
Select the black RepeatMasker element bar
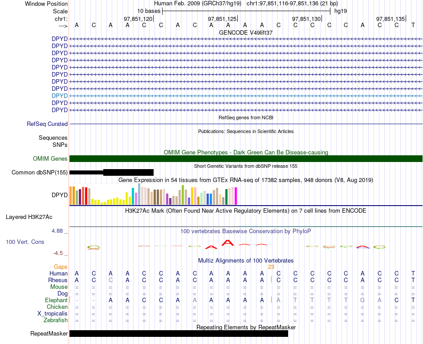click(x=179, y=333)
